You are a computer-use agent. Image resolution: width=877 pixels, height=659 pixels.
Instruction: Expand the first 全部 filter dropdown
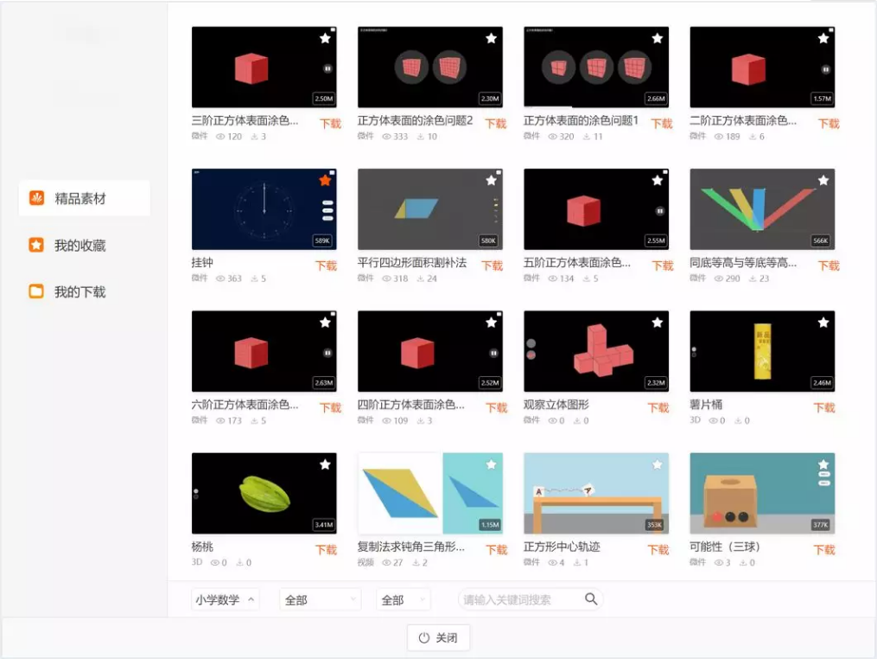[x=320, y=599]
